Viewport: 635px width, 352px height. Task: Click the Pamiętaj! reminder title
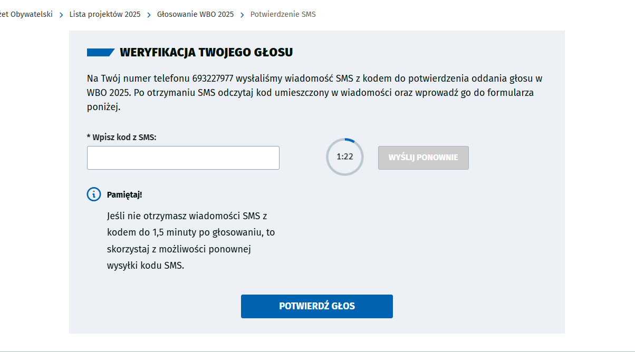[x=124, y=194]
